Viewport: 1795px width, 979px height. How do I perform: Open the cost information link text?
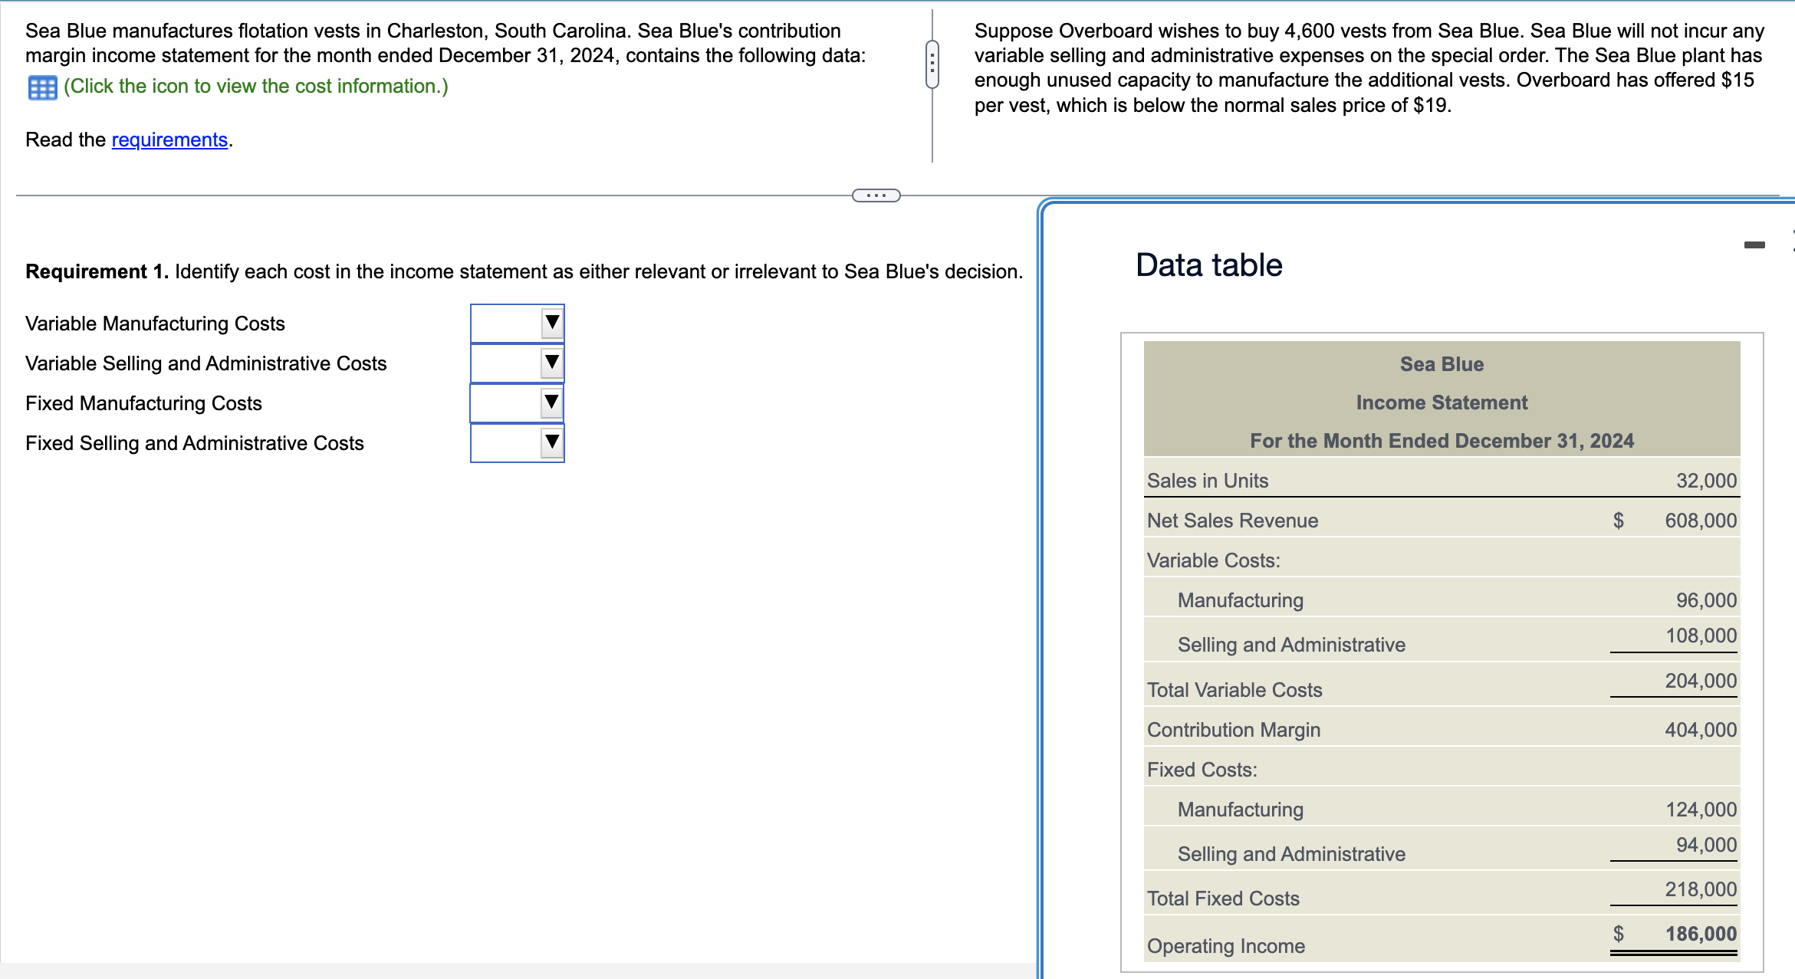(255, 87)
